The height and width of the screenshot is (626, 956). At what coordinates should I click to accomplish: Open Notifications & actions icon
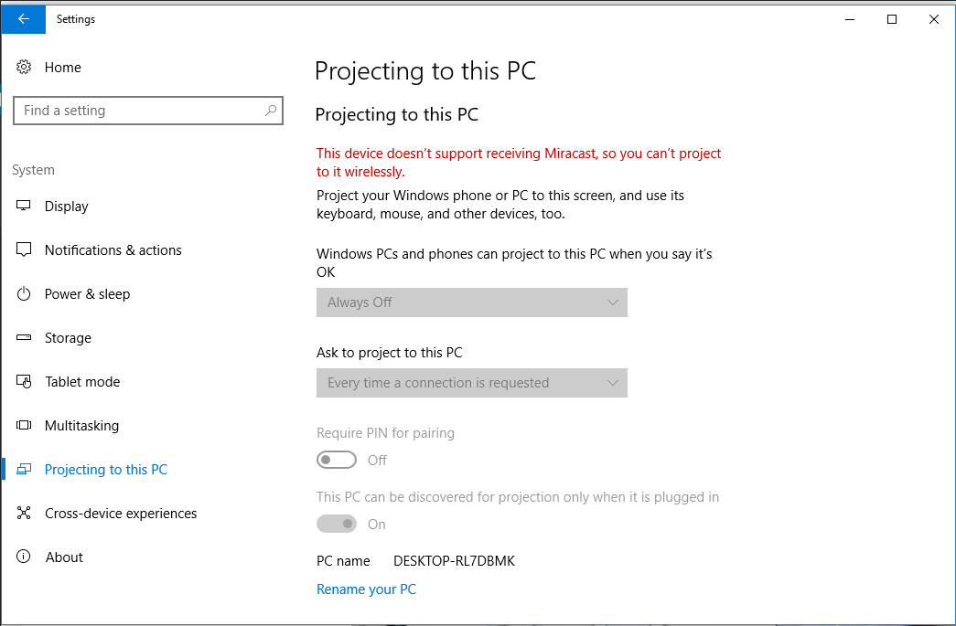(24, 249)
